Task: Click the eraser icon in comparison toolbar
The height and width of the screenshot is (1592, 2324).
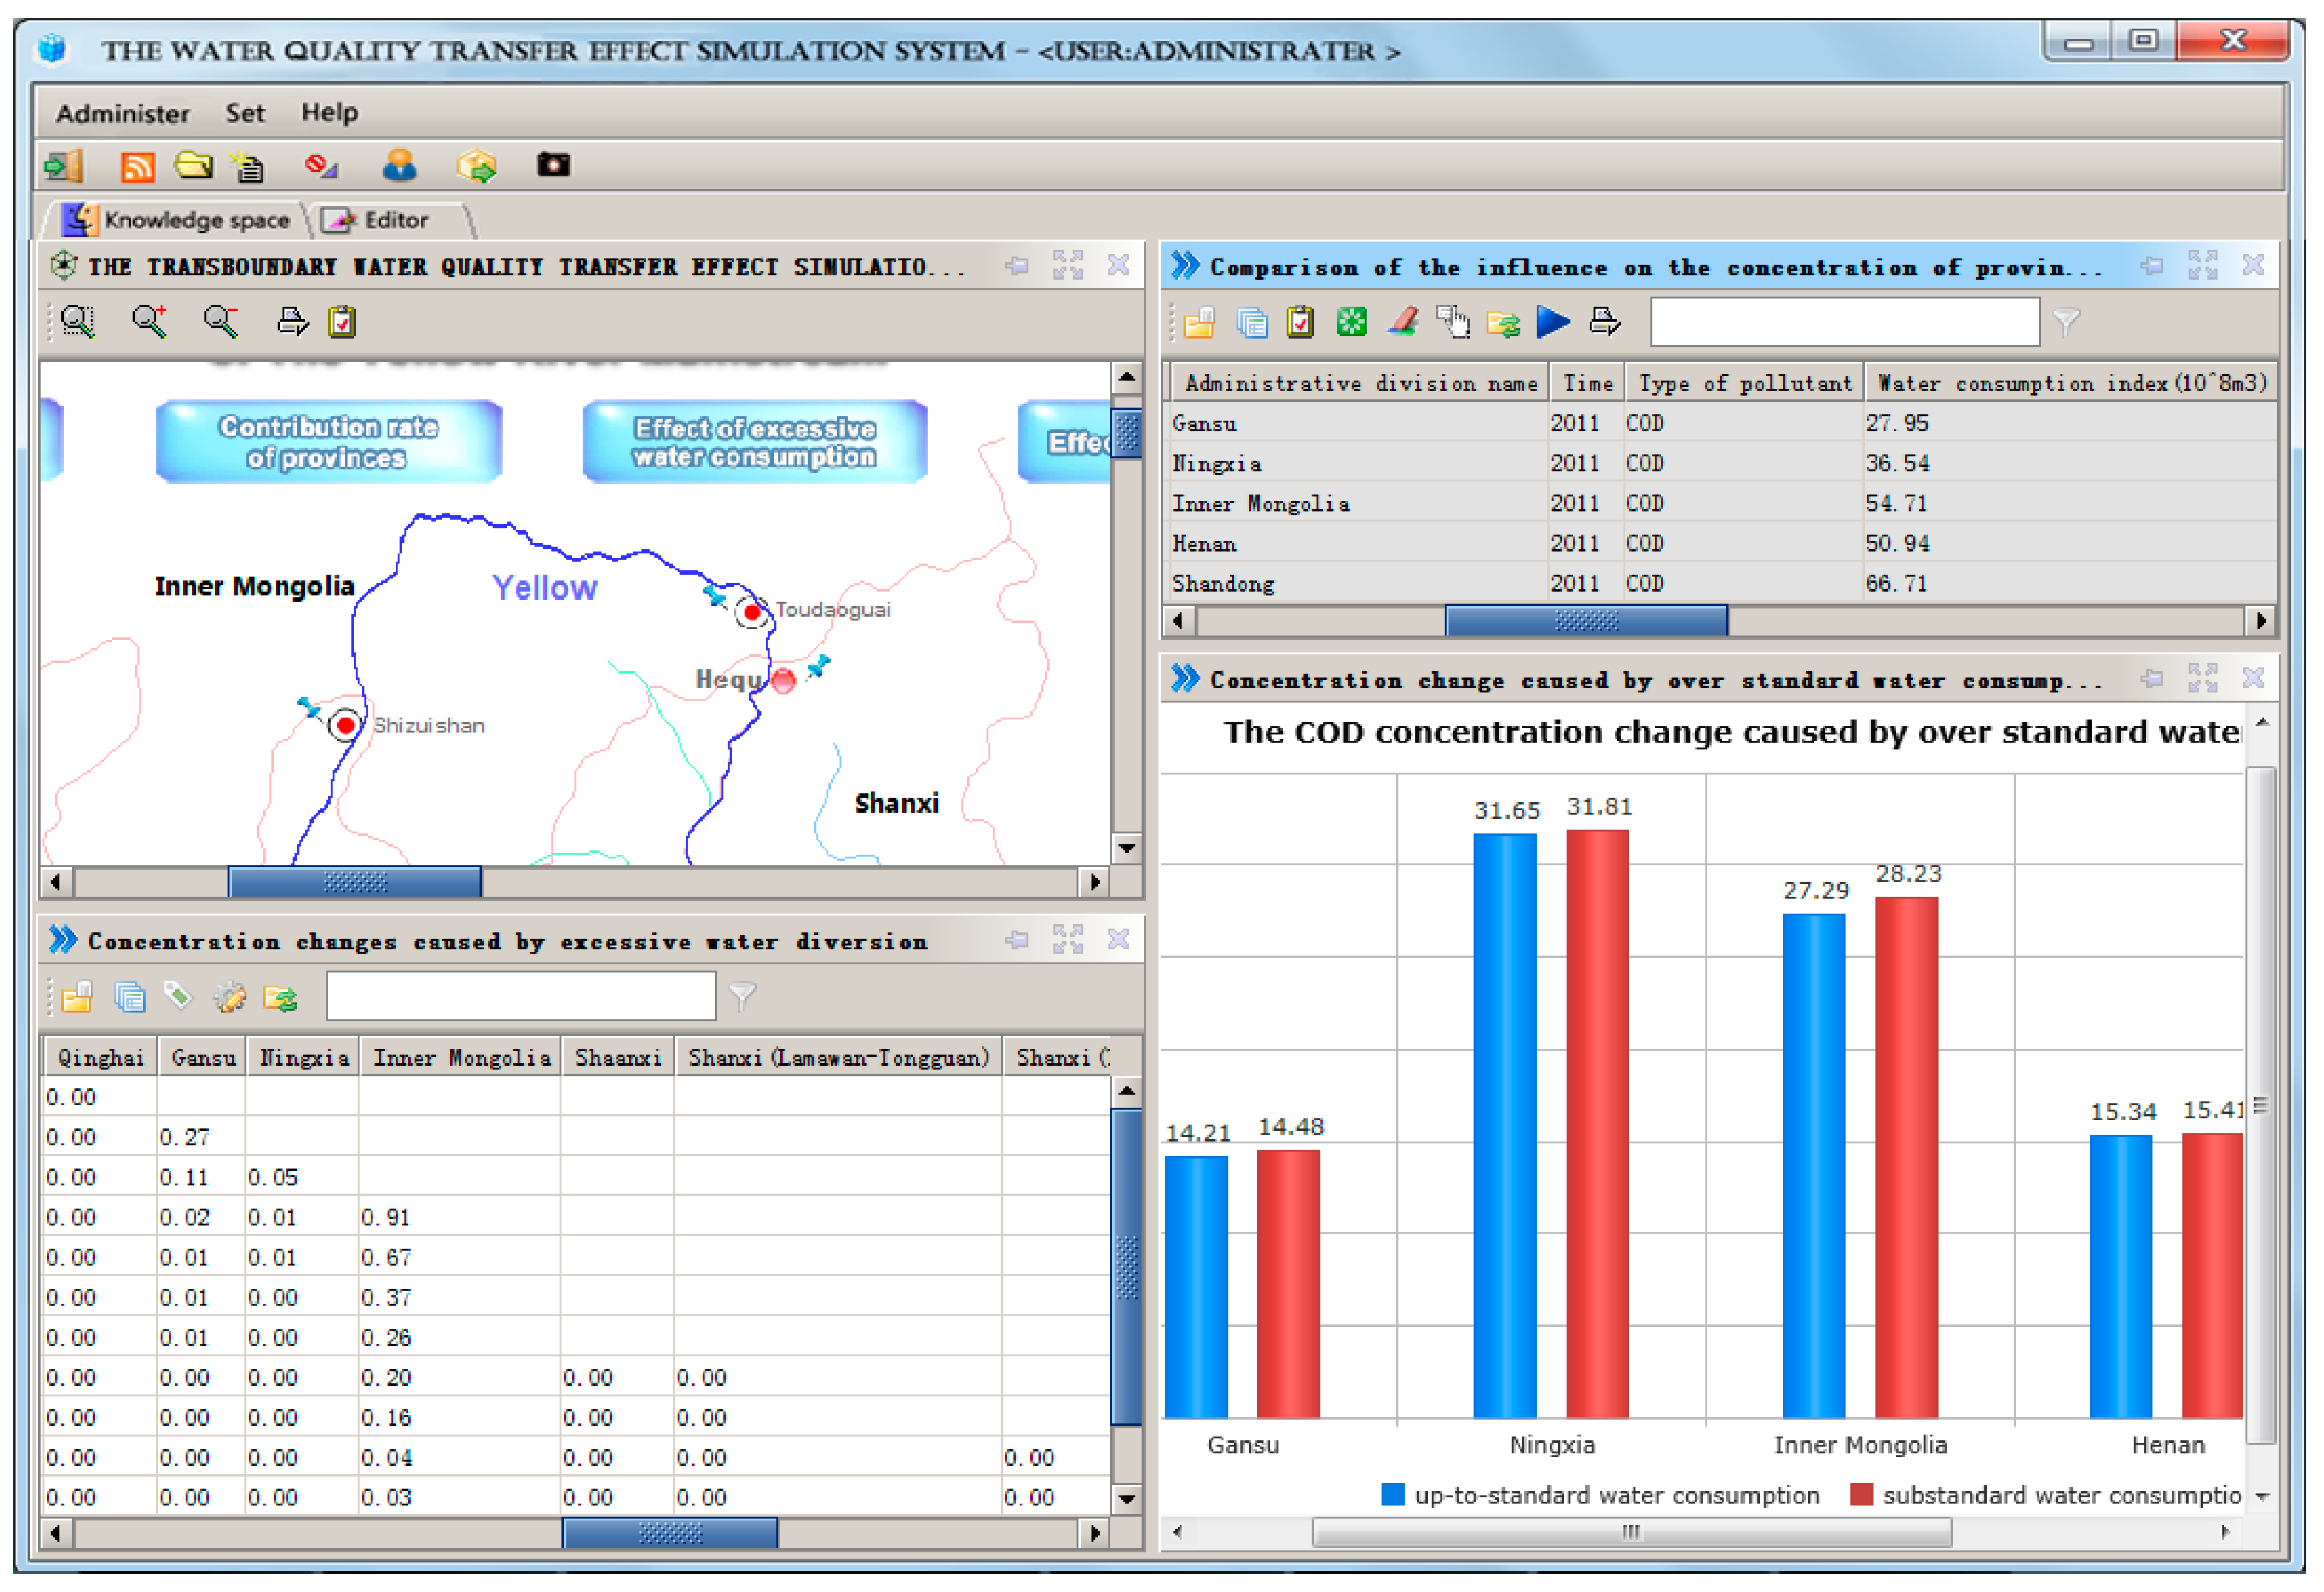Action: pyautogui.click(x=1403, y=322)
